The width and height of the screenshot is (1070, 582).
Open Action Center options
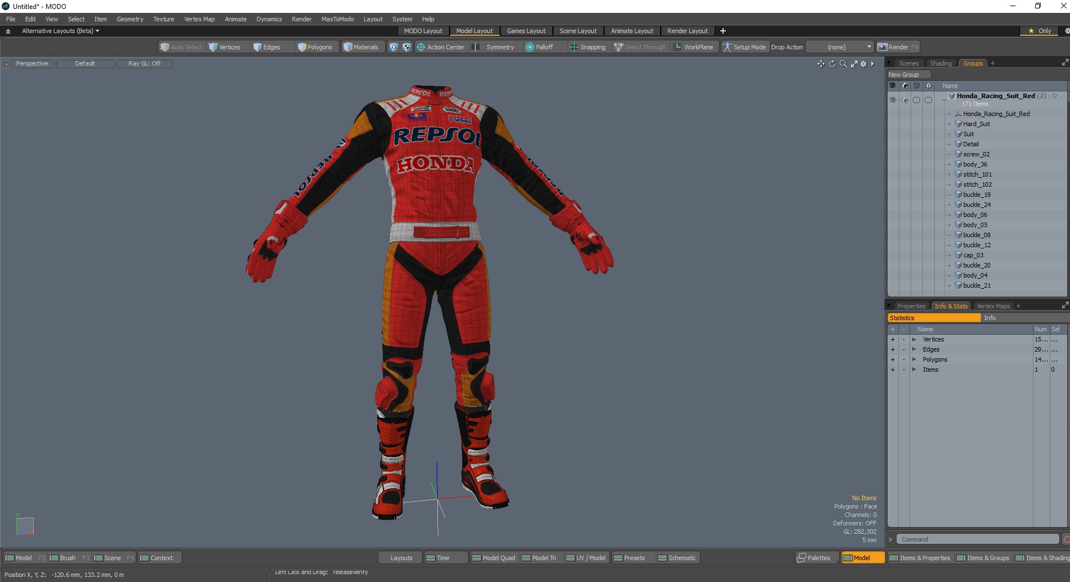click(441, 47)
